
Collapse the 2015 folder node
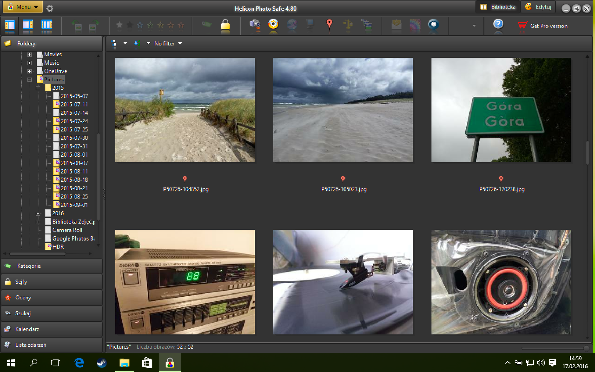(38, 88)
